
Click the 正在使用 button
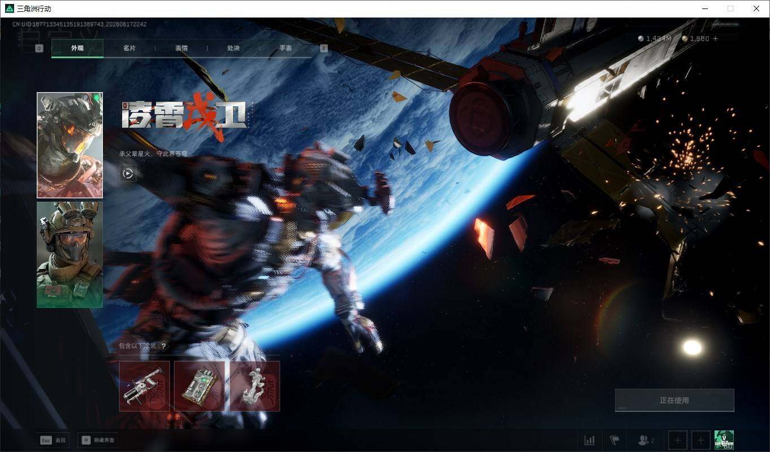[674, 400]
